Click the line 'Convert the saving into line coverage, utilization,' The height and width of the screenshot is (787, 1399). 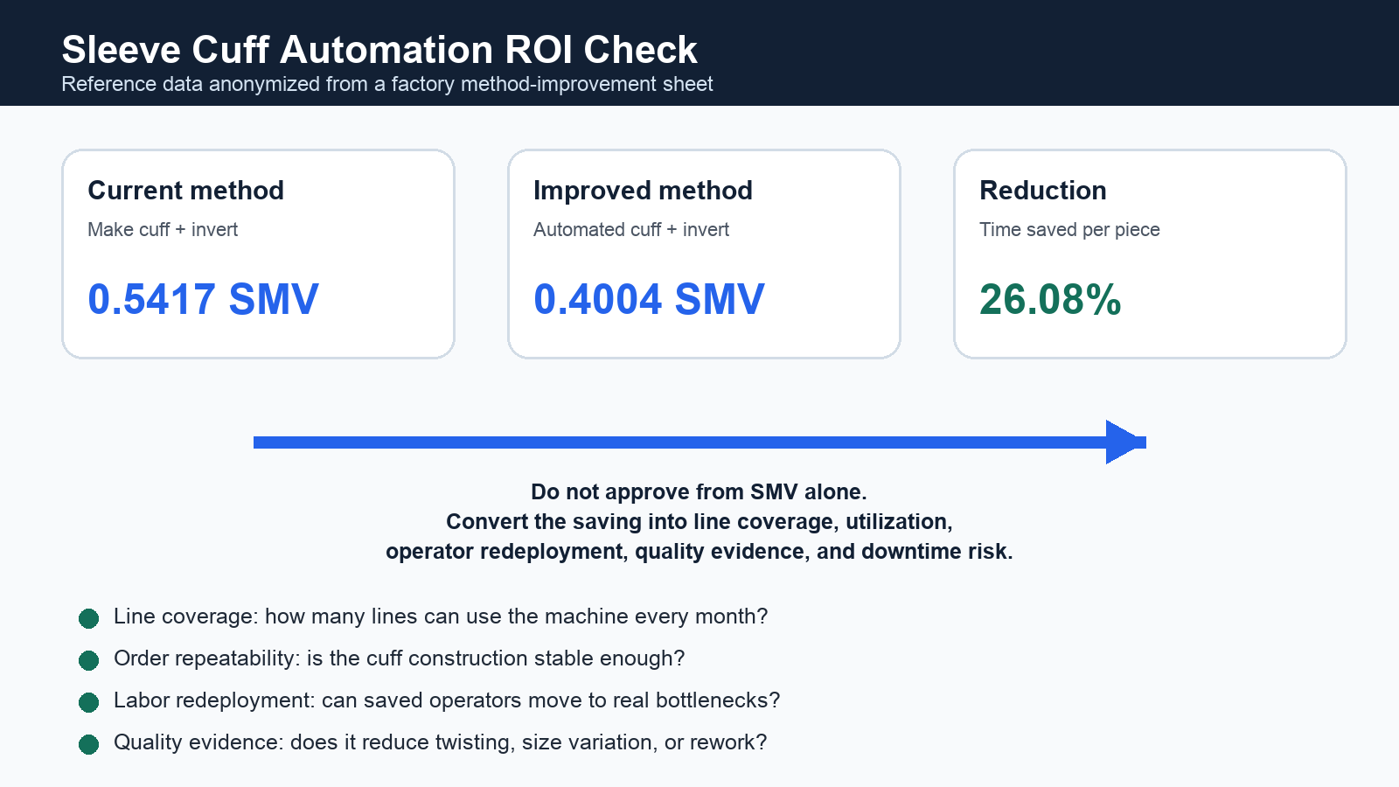(x=699, y=521)
